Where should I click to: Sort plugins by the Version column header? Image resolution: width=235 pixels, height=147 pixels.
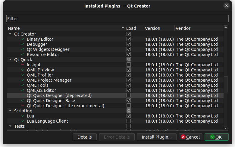[x=159, y=28]
